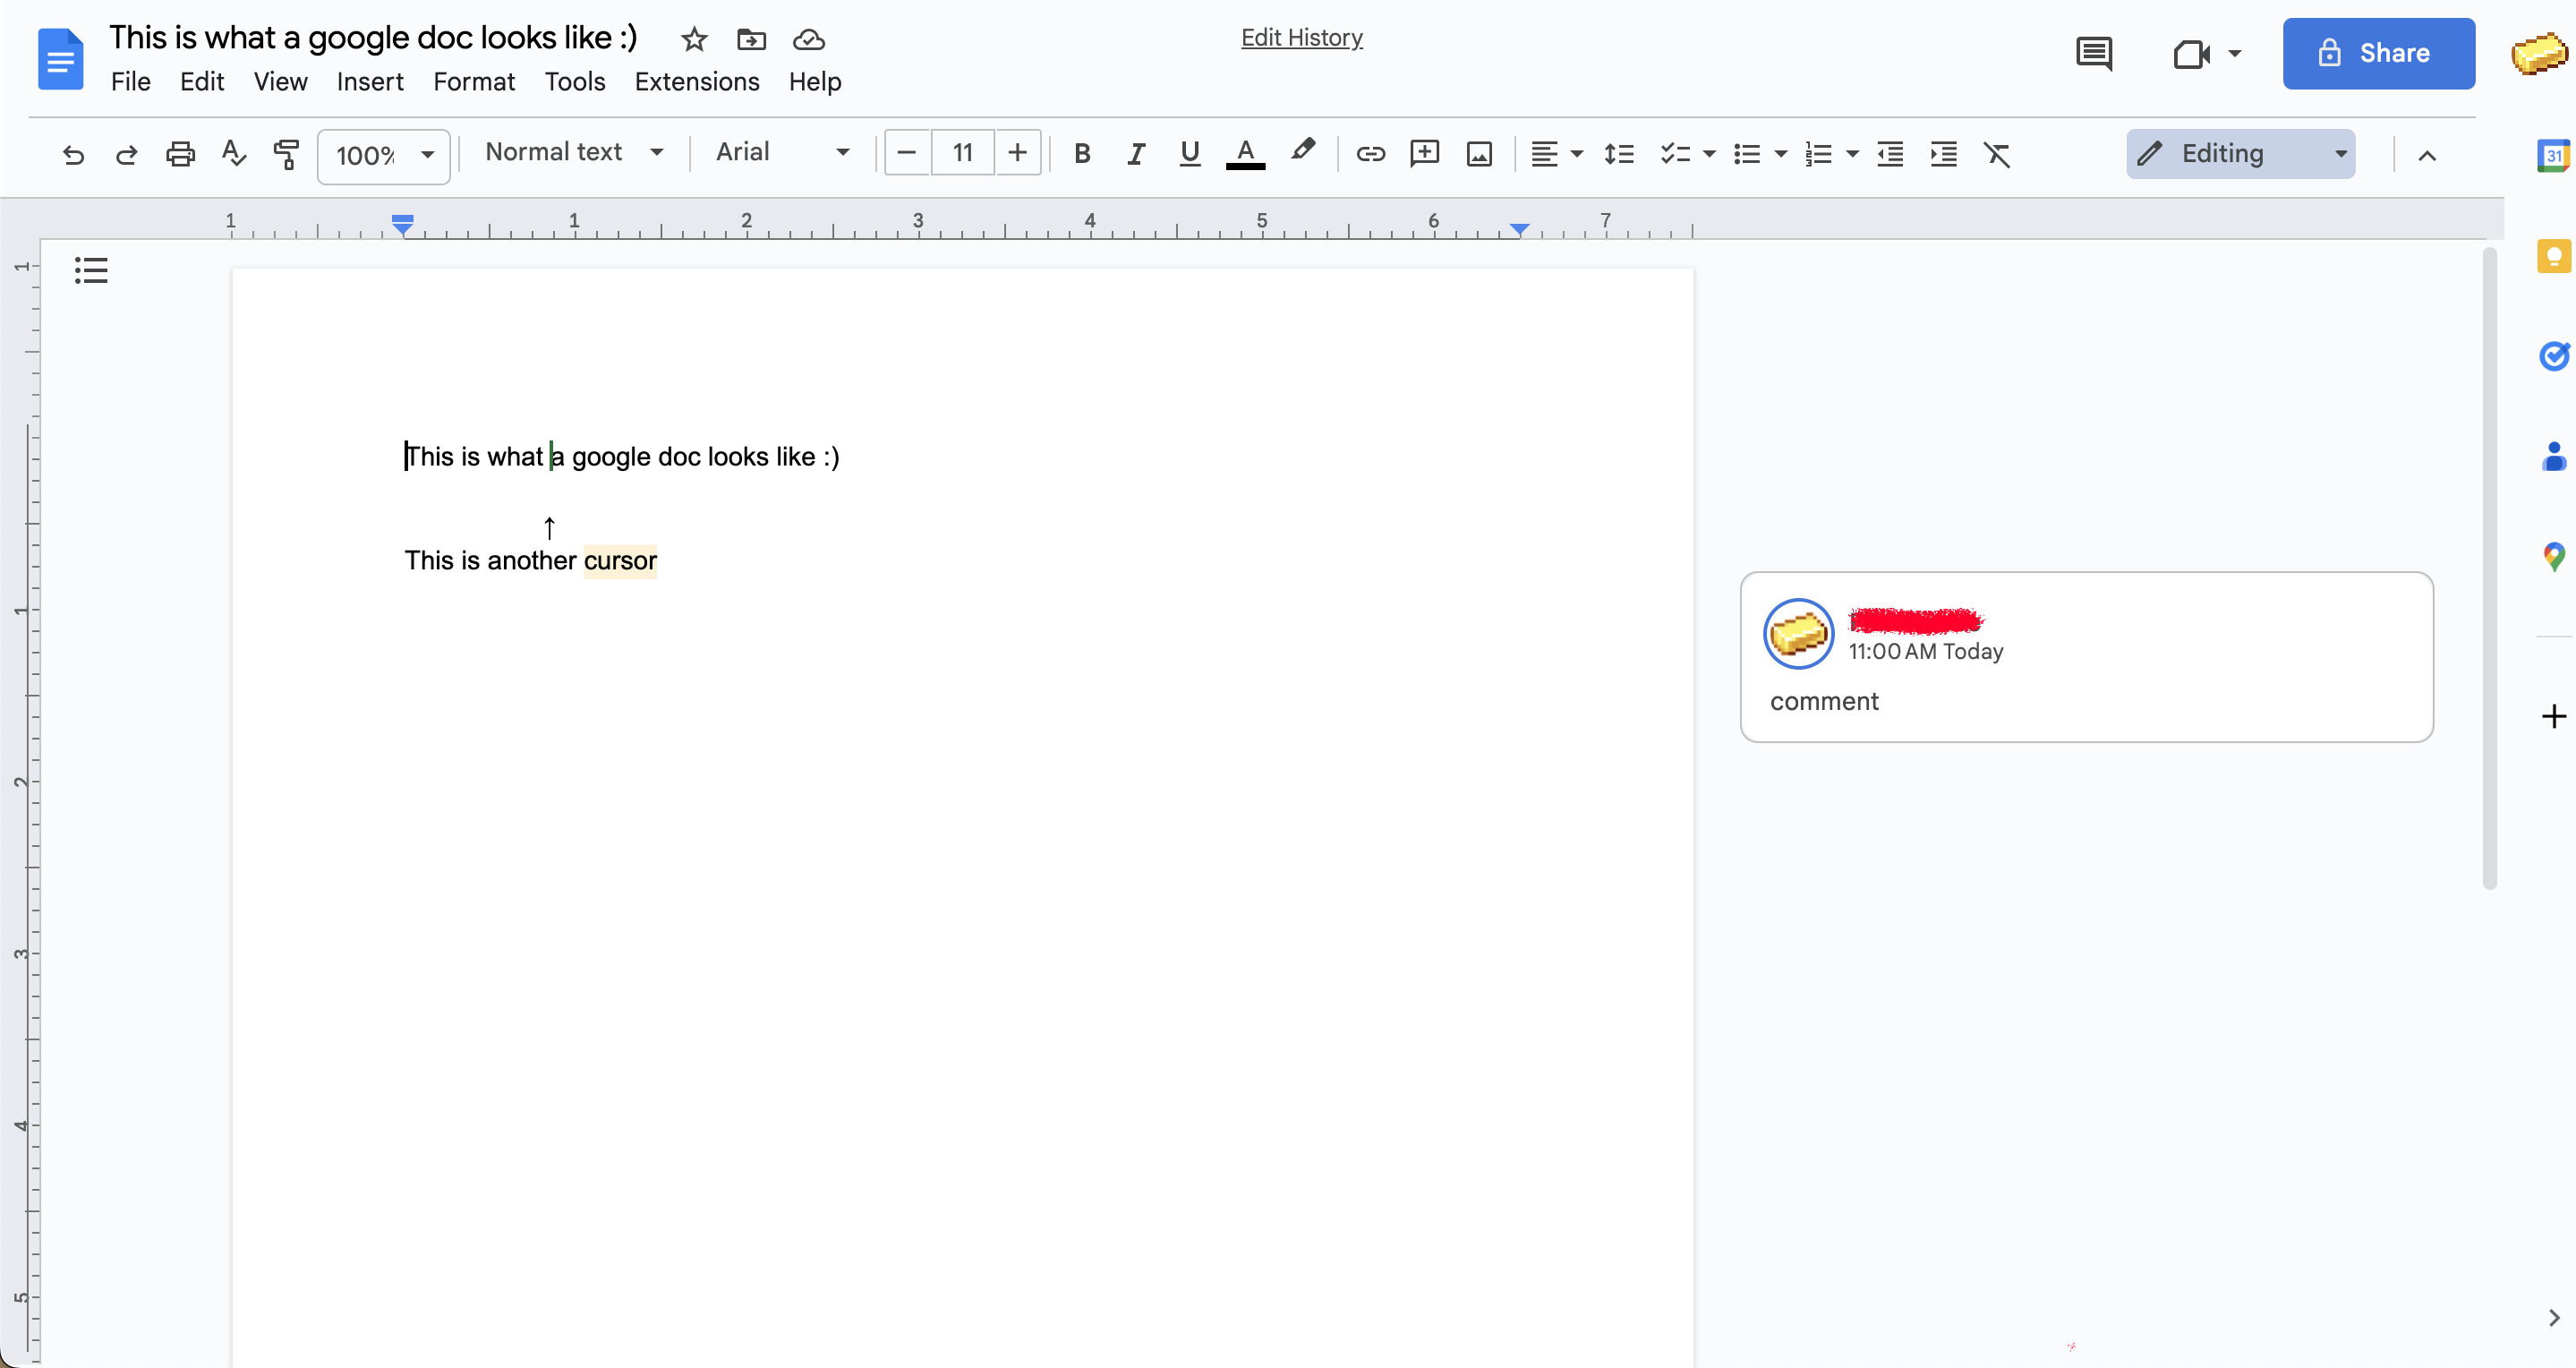Insert a checklist
2576x1368 pixels.
point(1674,154)
